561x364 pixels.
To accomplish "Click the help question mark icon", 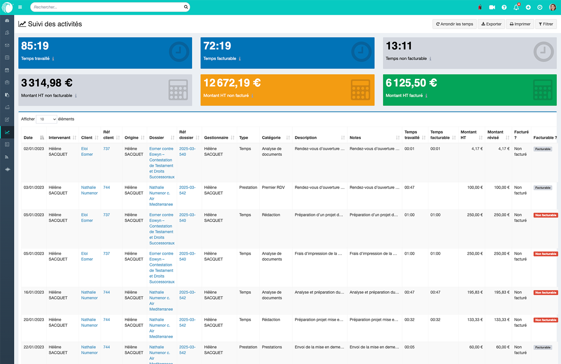I will 504,7.
